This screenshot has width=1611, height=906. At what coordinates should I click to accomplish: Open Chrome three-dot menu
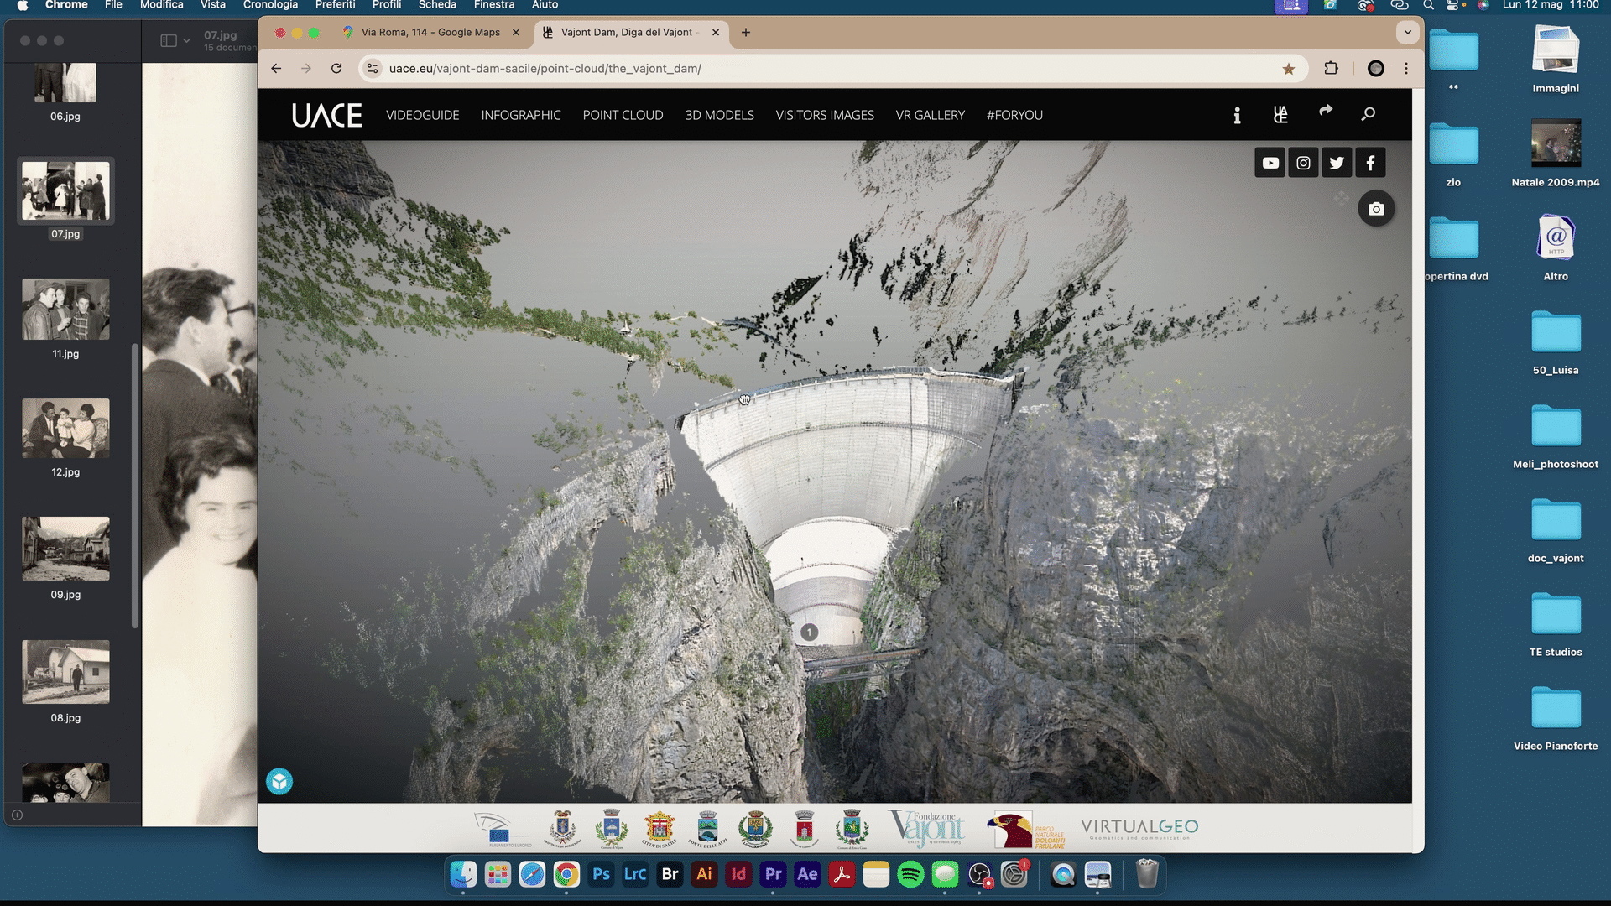coord(1406,69)
